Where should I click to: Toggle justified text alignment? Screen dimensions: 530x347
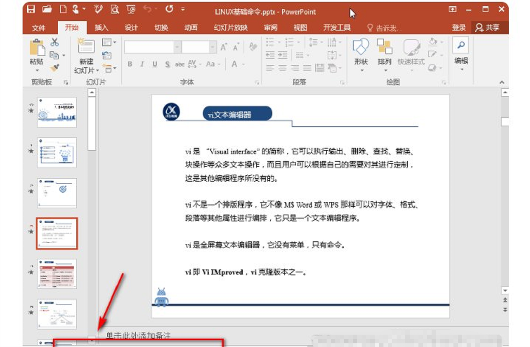pyautogui.click(x=307, y=68)
